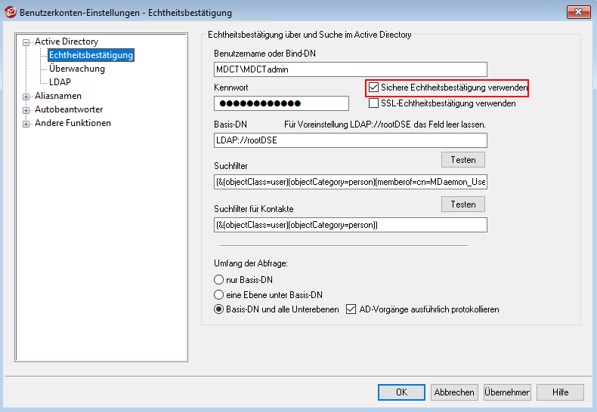Select Echtheitsbestätigung in the tree

[91, 55]
